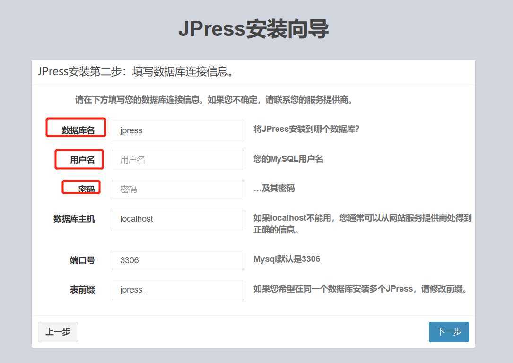Click the 端口号 field showing 3306
The image size is (513, 363).
coord(178,260)
